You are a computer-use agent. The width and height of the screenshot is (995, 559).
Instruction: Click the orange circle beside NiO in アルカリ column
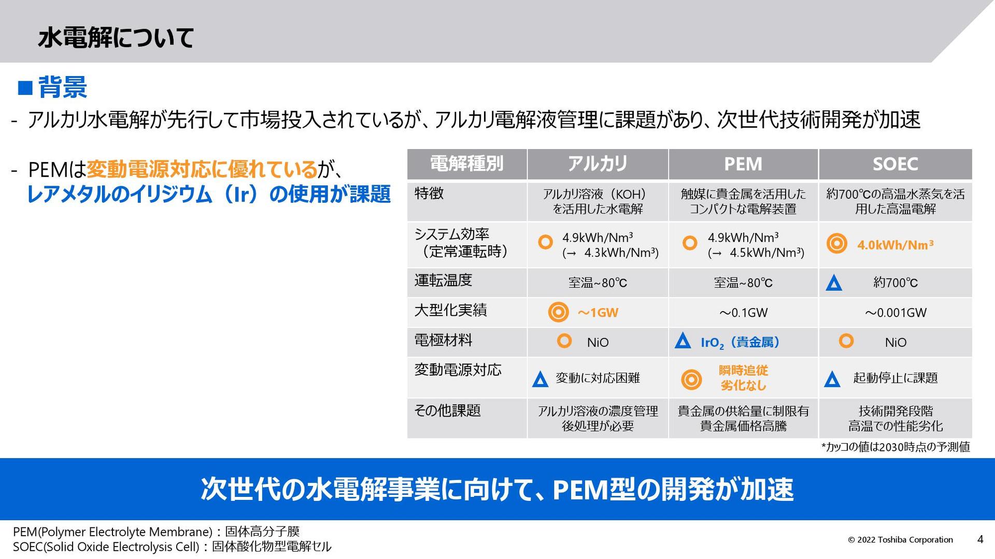tap(564, 341)
